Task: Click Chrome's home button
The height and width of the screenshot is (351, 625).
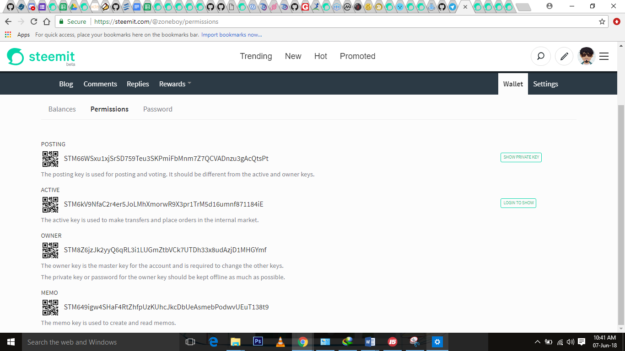Action: tap(47, 21)
